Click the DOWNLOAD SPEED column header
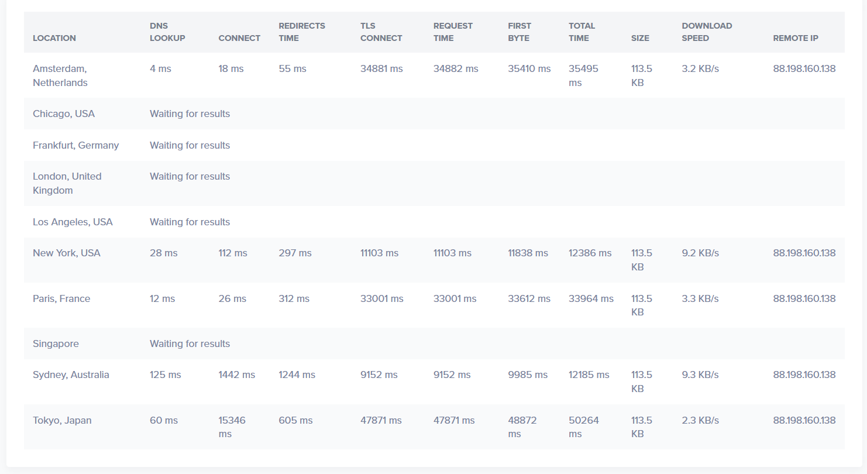This screenshot has width=867, height=474. pyautogui.click(x=707, y=32)
